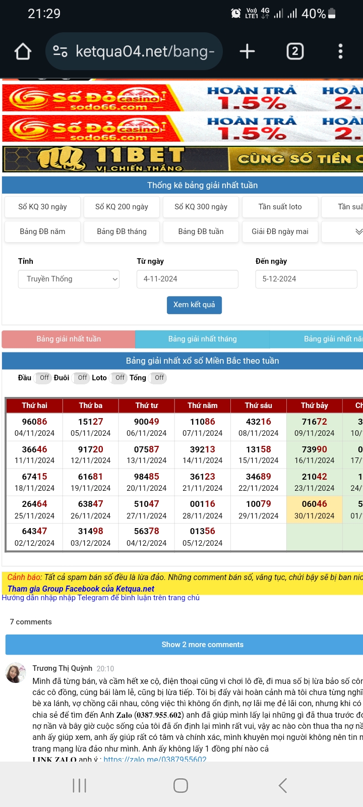Open the Ketqua.net Facebook Group link

pyautogui.click(x=81, y=589)
